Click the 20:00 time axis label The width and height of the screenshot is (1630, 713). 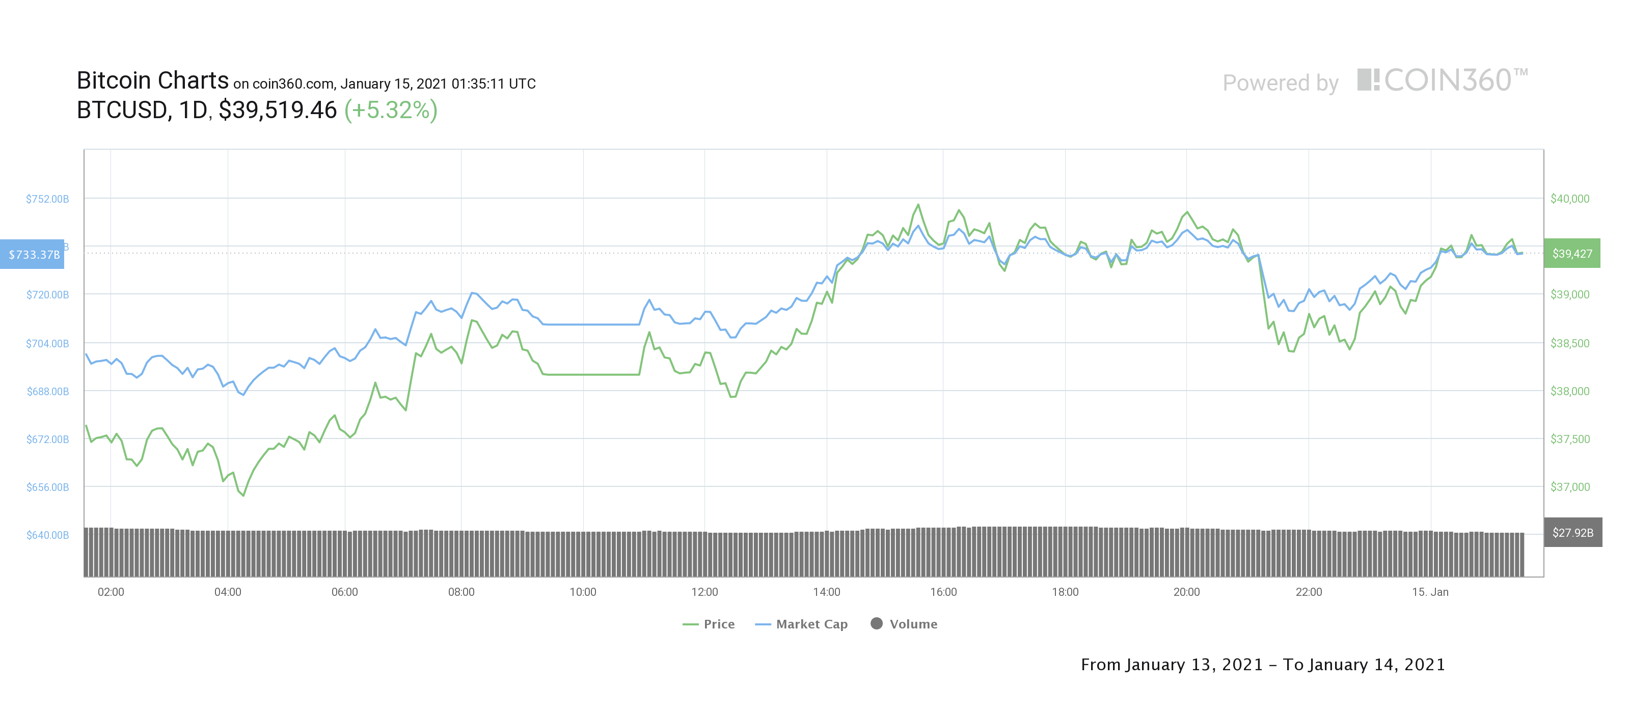pyautogui.click(x=1186, y=592)
